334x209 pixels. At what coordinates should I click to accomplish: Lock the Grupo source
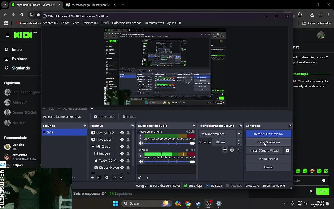pos(128,147)
